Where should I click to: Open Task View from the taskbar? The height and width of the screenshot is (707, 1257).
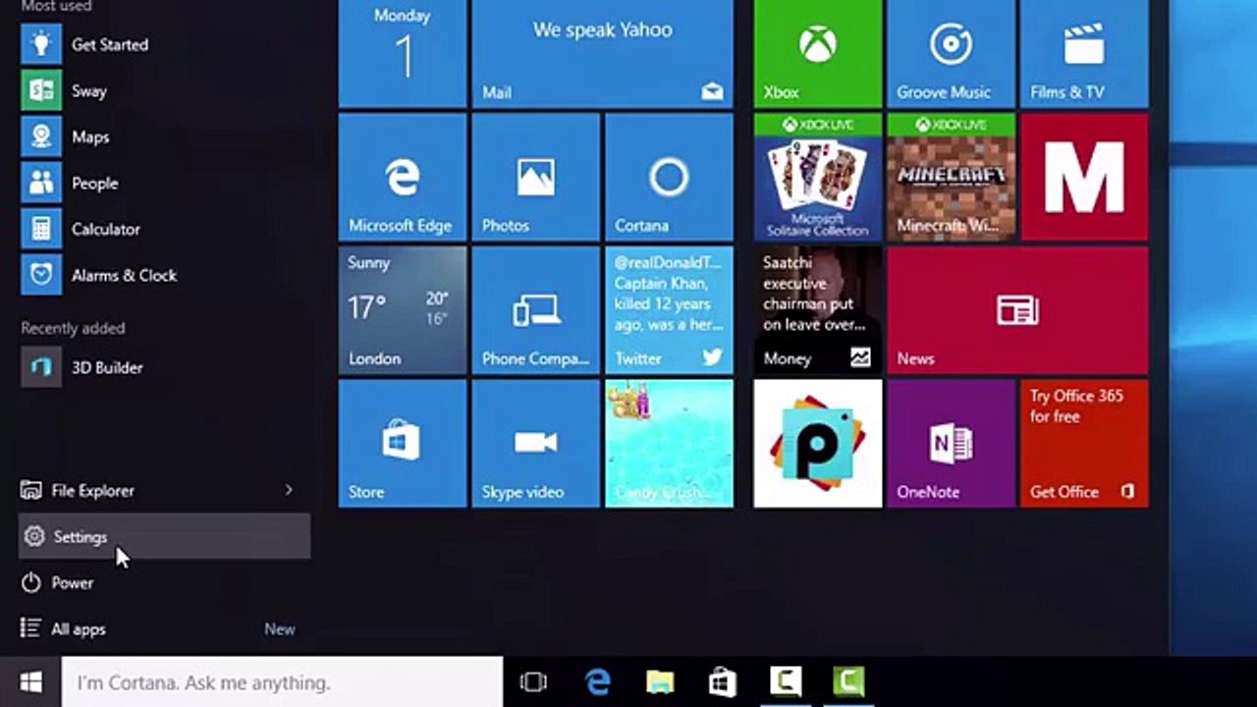[533, 681]
